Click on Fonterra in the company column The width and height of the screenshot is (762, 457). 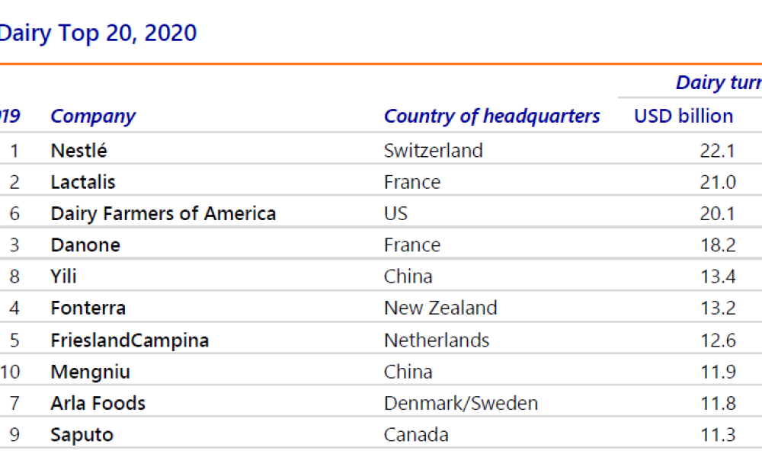click(88, 308)
